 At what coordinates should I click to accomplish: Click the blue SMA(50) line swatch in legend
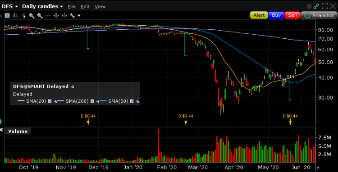pos(103,101)
